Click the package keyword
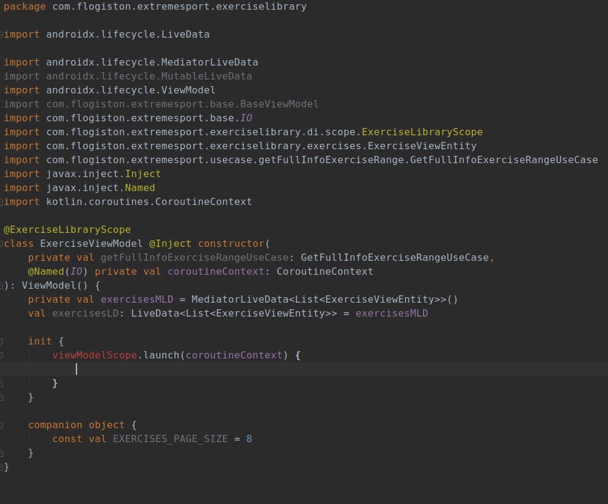Viewport: 608px width, 504px height. pos(25,7)
